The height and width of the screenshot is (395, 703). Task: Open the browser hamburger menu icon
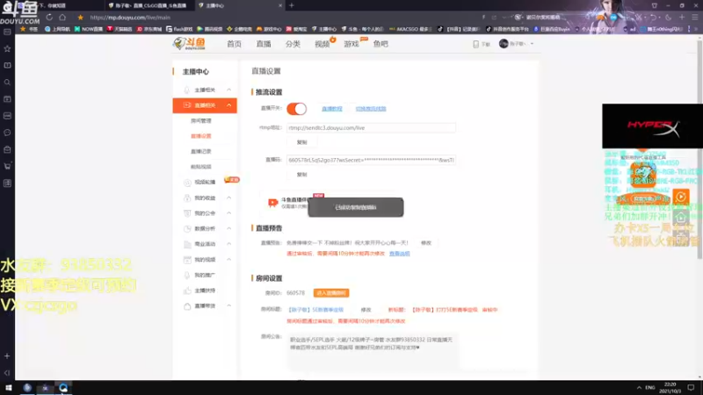click(694, 17)
